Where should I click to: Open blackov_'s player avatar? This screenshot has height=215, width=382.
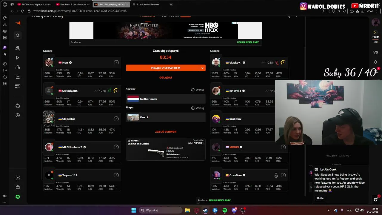tap(216, 62)
